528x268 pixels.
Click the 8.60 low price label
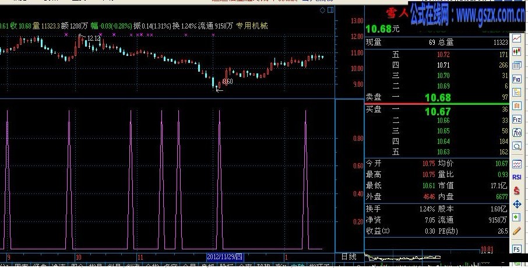coord(228,82)
